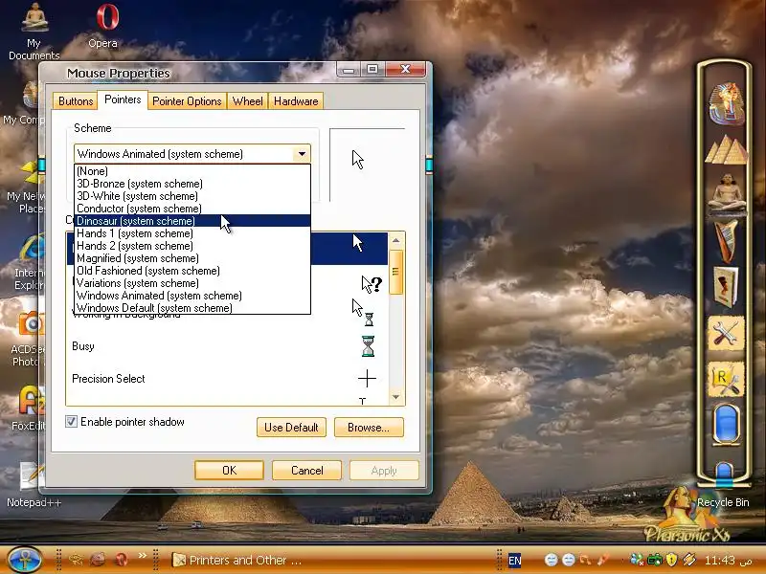Collapse the Scheme dropdown arrow
Viewport: 766px width, 574px height.
(x=302, y=154)
